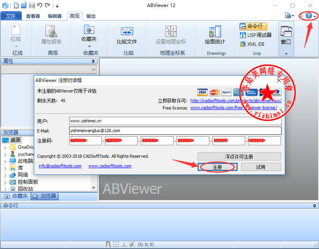Switch to the 输出 tab
The height and width of the screenshot is (249, 319).
pyautogui.click(x=91, y=16)
